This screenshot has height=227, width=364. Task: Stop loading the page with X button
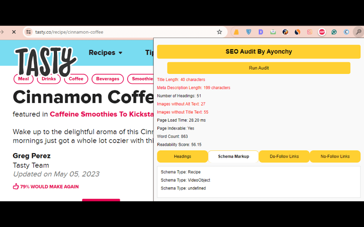(x=14, y=32)
